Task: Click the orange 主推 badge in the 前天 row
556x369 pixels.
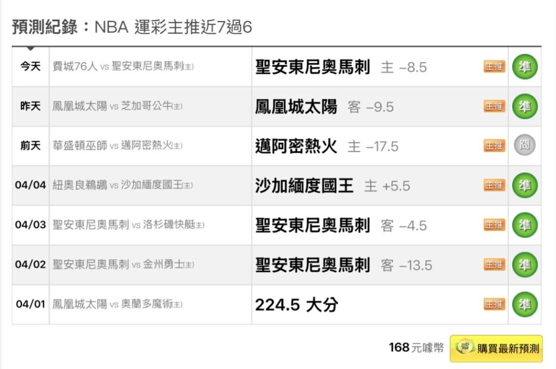Action: pos(494,146)
